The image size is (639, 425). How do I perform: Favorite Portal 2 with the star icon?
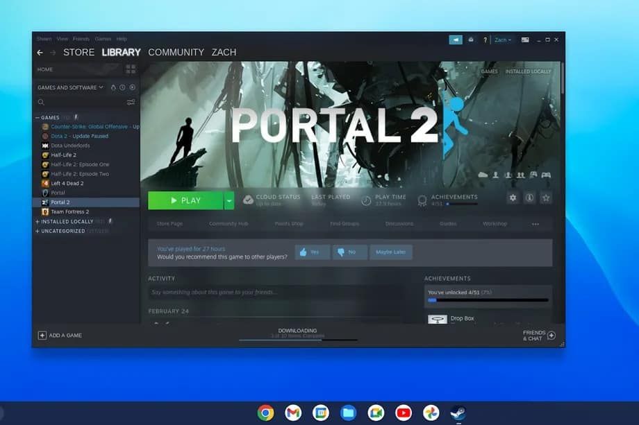547,198
